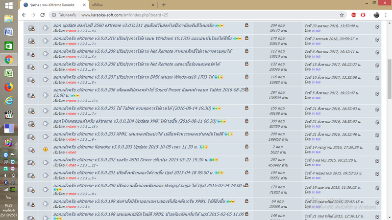Open topic eXtreme v3.0.0.207 DMX
Screen dimensions: 392x220
coord(133,77)
